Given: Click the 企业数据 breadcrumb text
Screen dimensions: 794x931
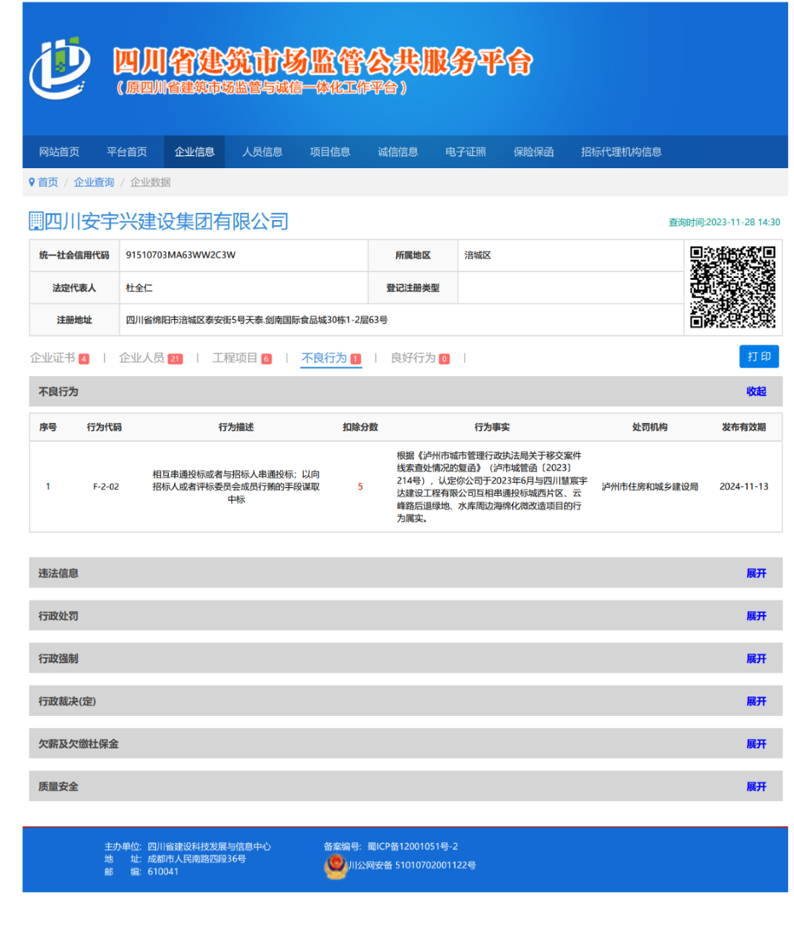Looking at the screenshot, I should pyautogui.click(x=150, y=182).
